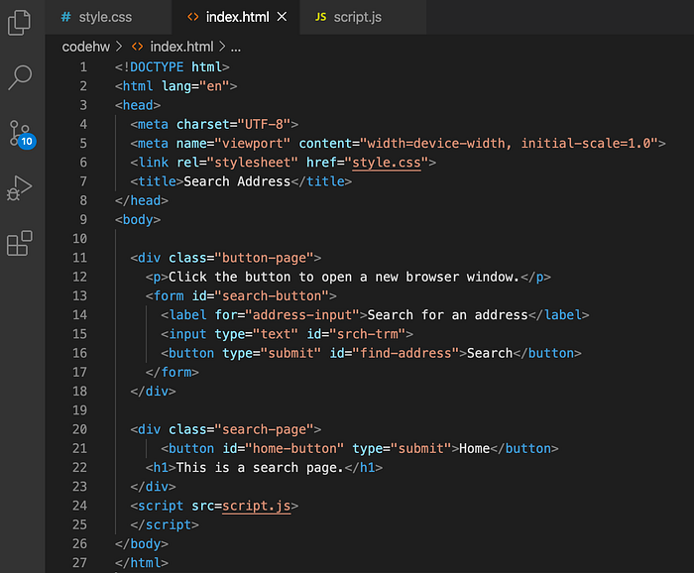Click the "search-page" class value
Image resolution: width=694 pixels, height=573 pixels.
click(x=264, y=429)
